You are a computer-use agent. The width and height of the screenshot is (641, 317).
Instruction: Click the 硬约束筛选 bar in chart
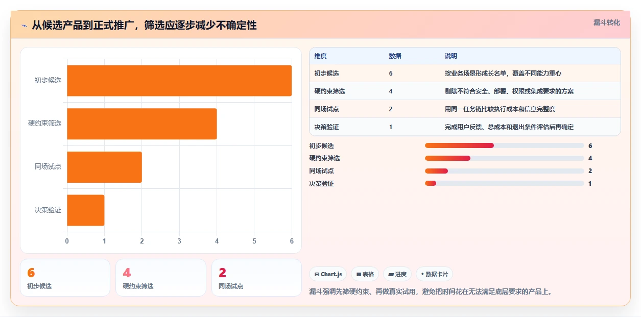click(142, 124)
